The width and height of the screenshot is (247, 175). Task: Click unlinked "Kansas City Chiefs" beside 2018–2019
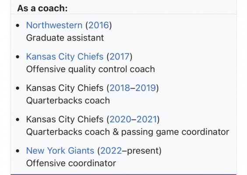pos(65,88)
